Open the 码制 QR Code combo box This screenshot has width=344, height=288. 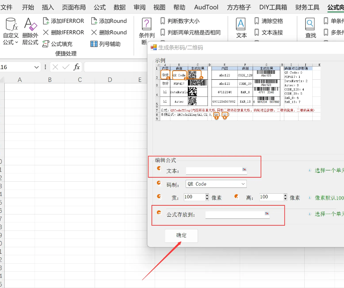[216, 184]
